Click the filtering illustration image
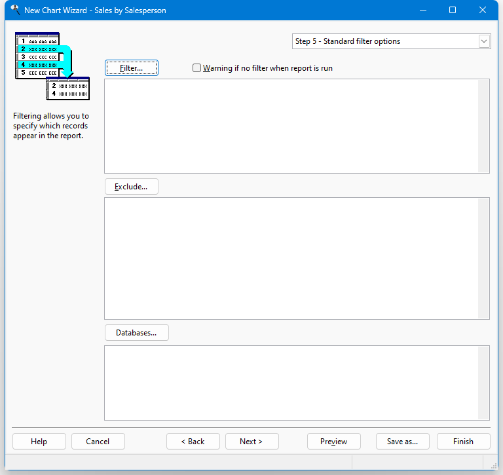The width and height of the screenshot is (503, 475). point(52,66)
